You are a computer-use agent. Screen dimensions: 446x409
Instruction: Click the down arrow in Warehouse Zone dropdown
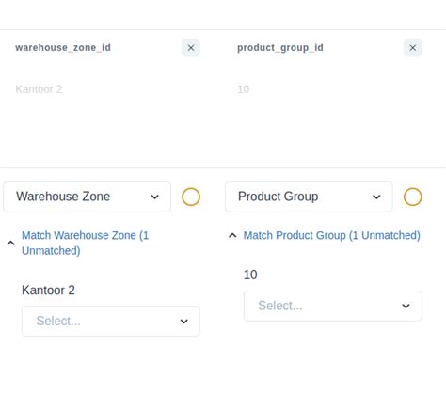coord(154,197)
